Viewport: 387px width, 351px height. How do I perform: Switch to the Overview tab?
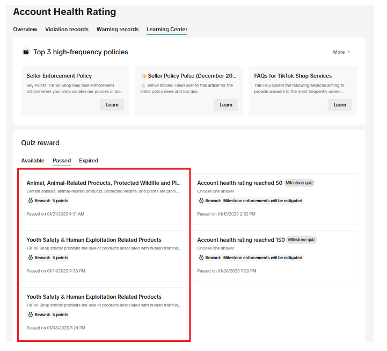[x=25, y=30]
